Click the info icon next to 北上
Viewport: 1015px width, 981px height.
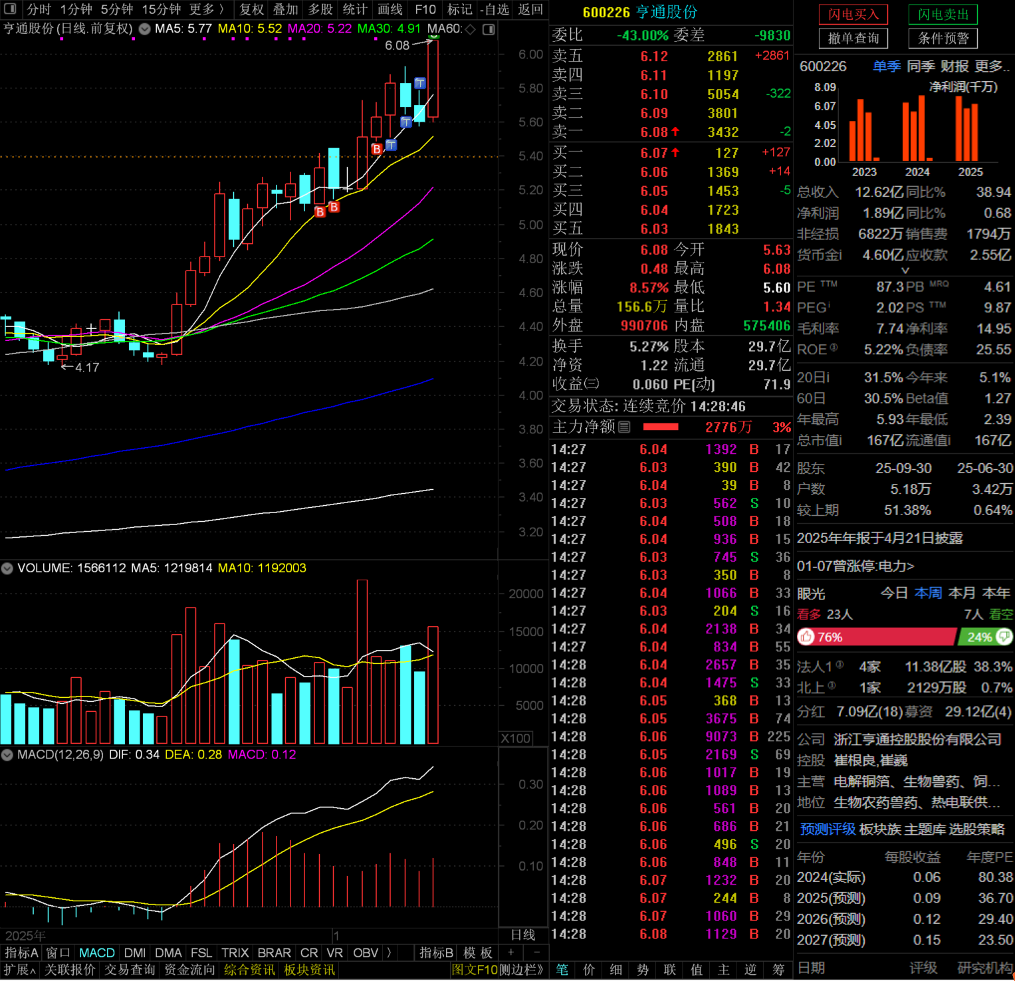[x=831, y=686]
